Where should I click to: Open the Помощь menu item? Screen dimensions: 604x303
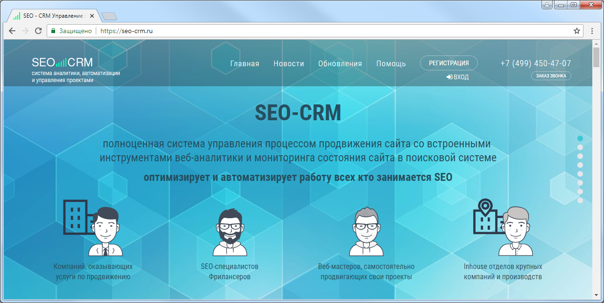tap(391, 64)
